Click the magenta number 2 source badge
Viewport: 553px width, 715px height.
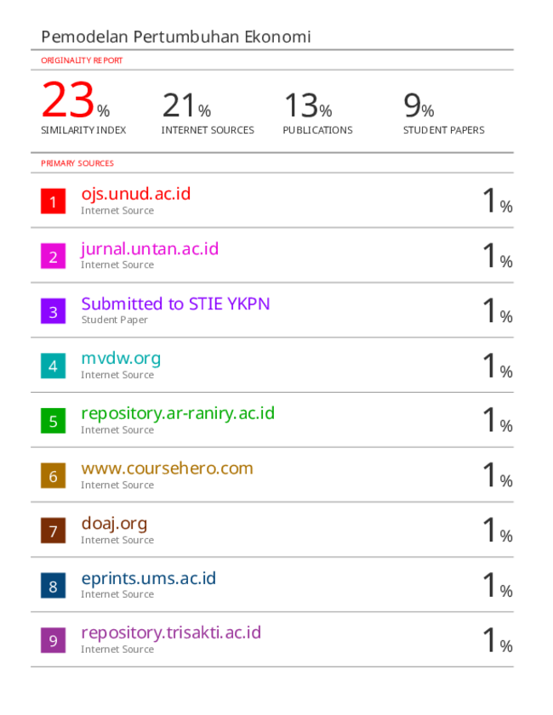tap(53, 256)
